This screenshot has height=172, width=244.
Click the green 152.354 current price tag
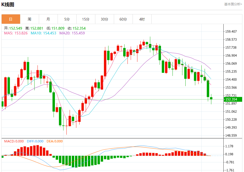click(233, 99)
